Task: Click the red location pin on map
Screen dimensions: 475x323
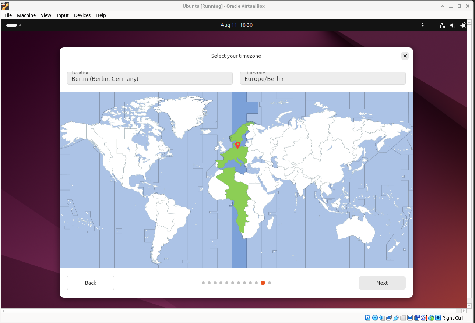Action: pyautogui.click(x=238, y=145)
